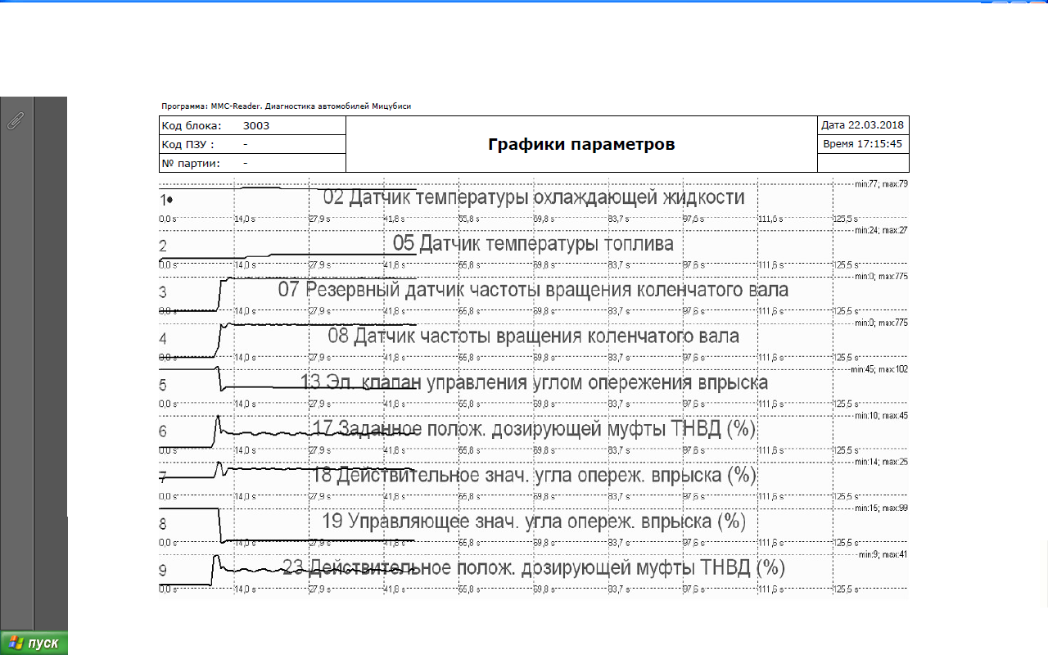Click graph 23 actual ТНВД position label
Screen dimensions: 1048x655
(534, 567)
